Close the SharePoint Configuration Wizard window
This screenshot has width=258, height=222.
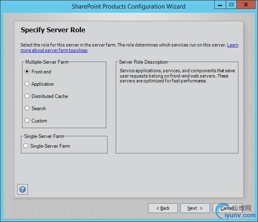coord(246,5)
